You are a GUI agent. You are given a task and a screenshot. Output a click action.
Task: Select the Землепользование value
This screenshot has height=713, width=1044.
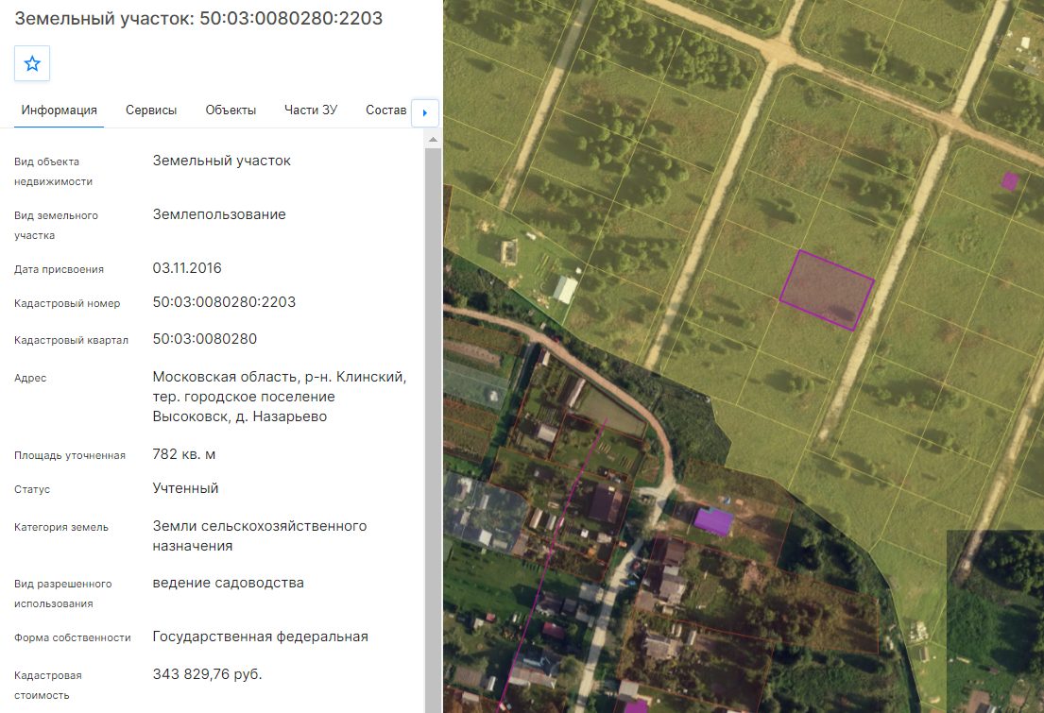click(219, 214)
